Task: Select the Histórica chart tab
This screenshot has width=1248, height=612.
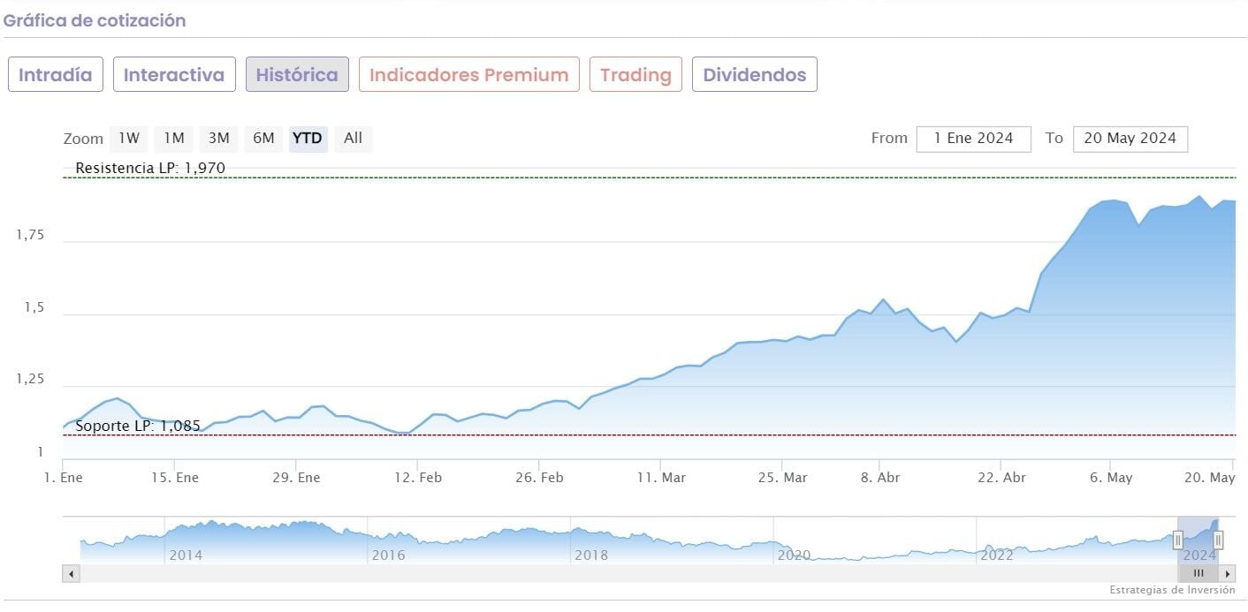Action: click(297, 75)
